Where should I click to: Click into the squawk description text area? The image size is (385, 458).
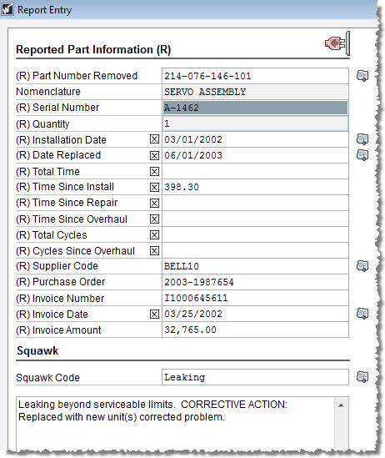click(x=175, y=424)
